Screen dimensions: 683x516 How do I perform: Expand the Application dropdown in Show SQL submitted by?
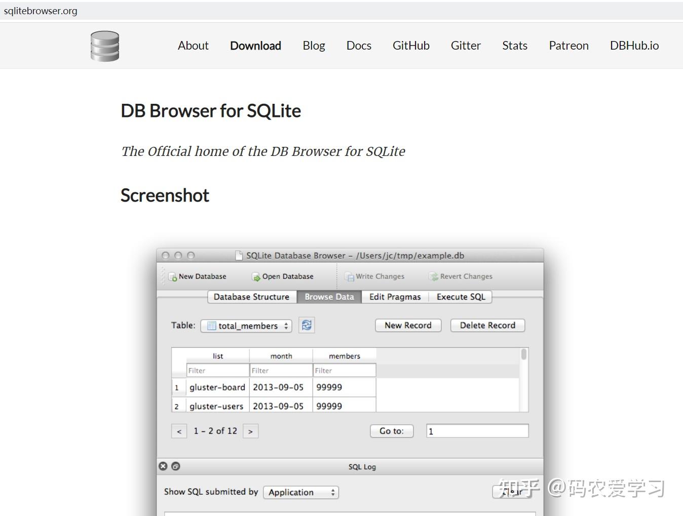301,492
